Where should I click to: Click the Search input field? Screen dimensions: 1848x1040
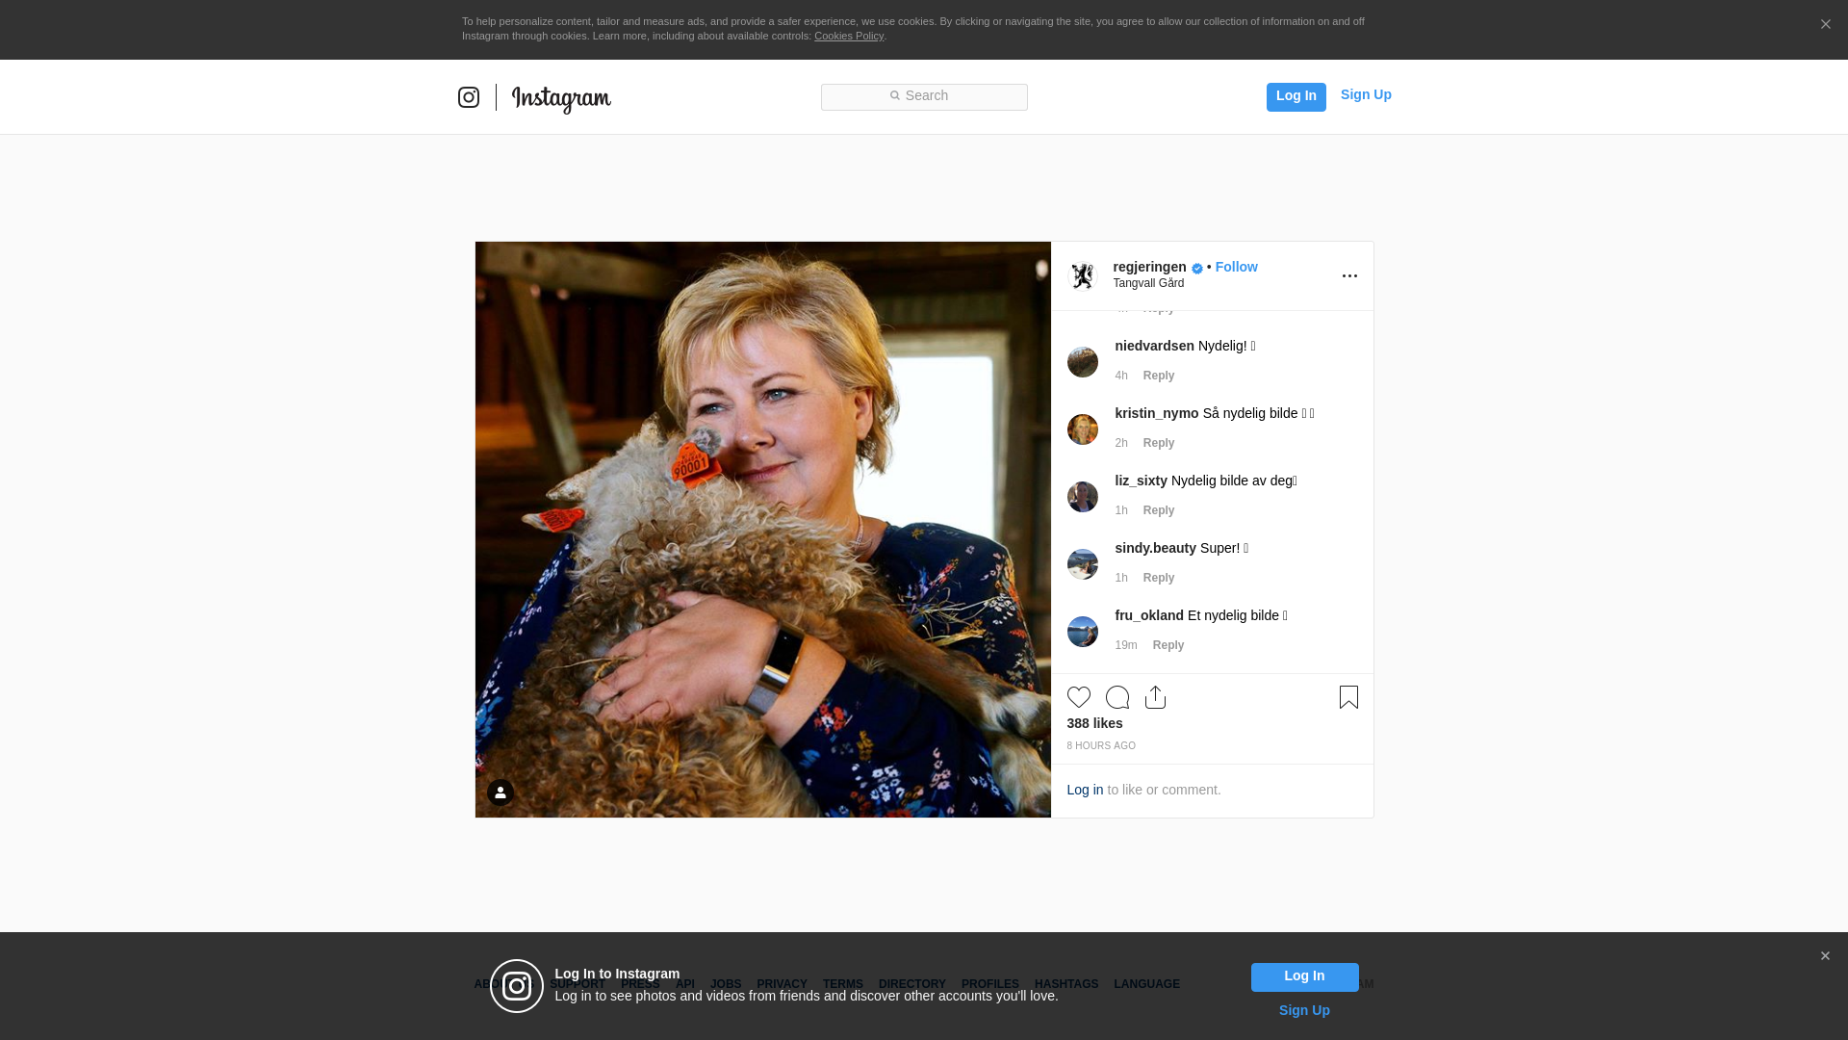[x=924, y=96]
